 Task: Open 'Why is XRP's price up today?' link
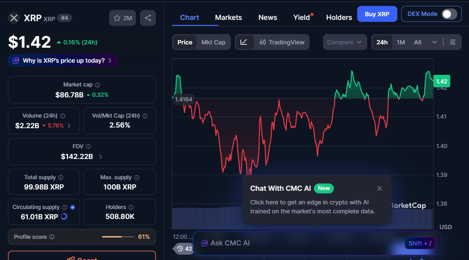[x=63, y=60]
